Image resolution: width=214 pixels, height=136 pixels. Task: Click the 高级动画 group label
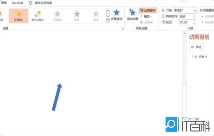click(141, 28)
